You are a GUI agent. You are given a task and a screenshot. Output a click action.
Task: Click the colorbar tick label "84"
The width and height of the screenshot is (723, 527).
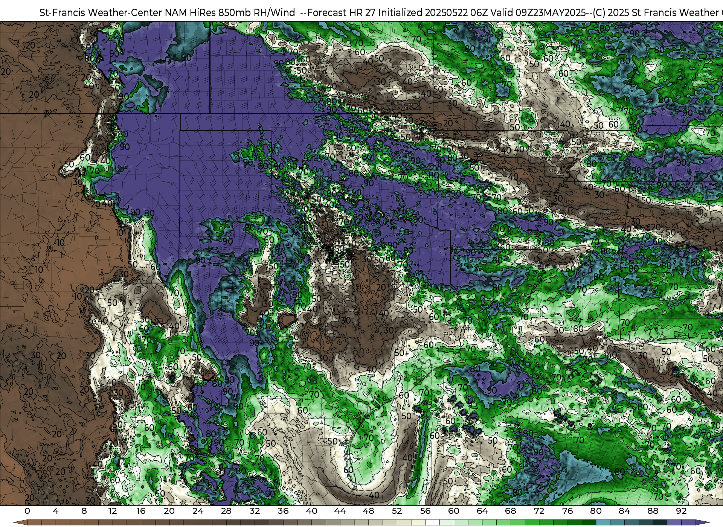[x=624, y=511]
